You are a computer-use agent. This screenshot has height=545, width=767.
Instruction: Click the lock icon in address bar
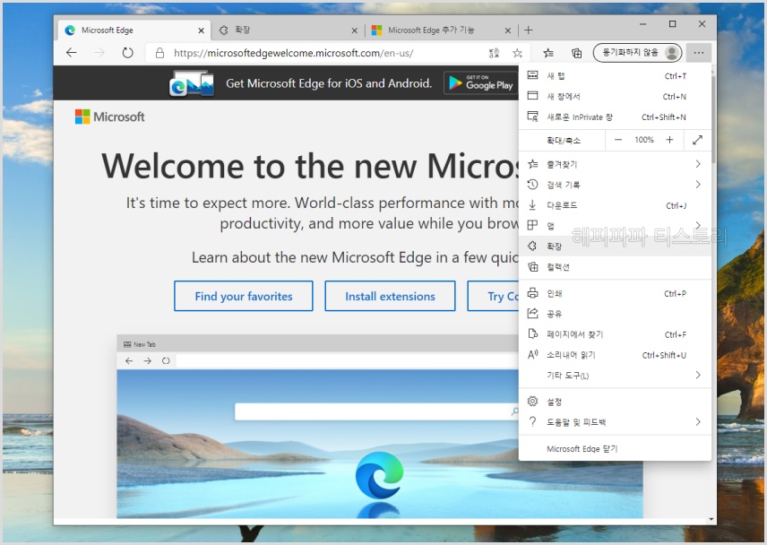tap(159, 53)
